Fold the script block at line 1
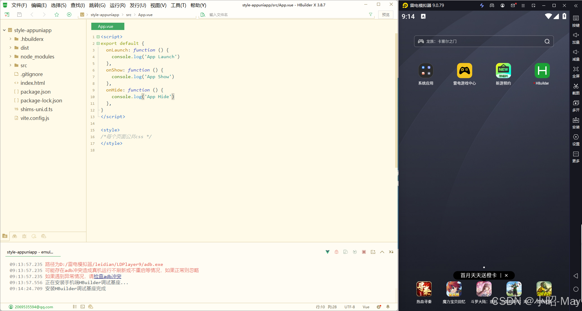Viewport: 582px width, 311px height. (x=98, y=37)
